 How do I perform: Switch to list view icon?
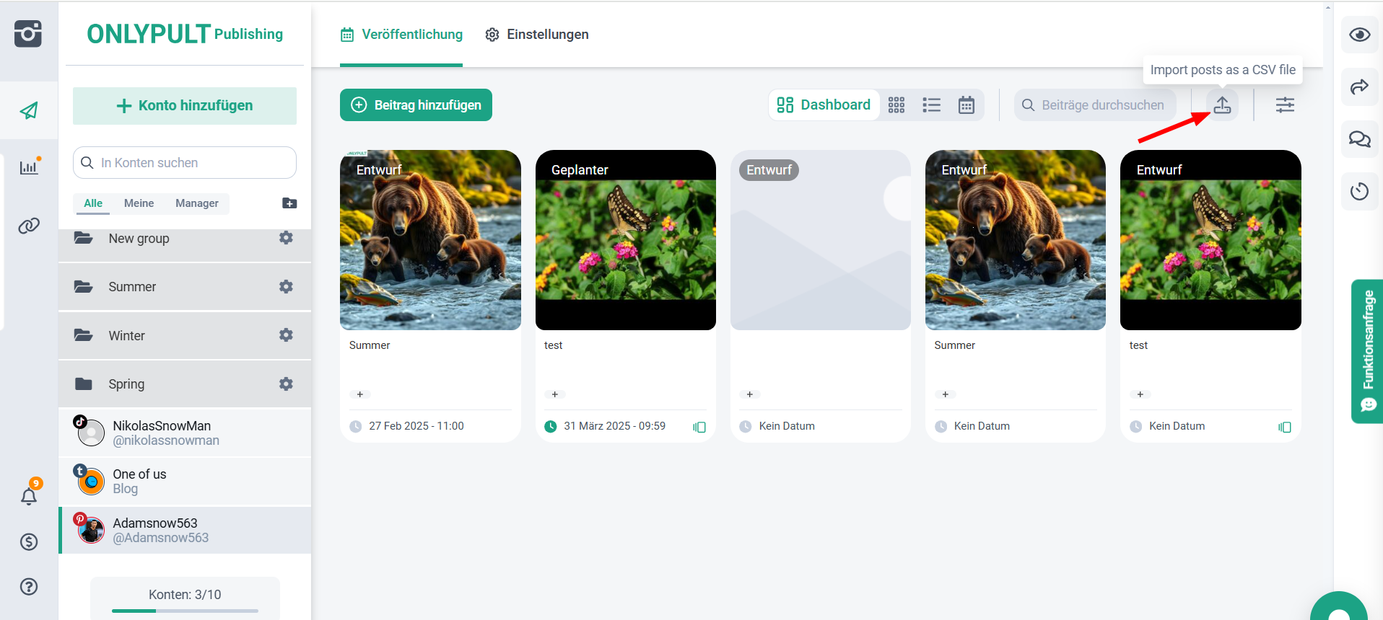pyautogui.click(x=931, y=105)
